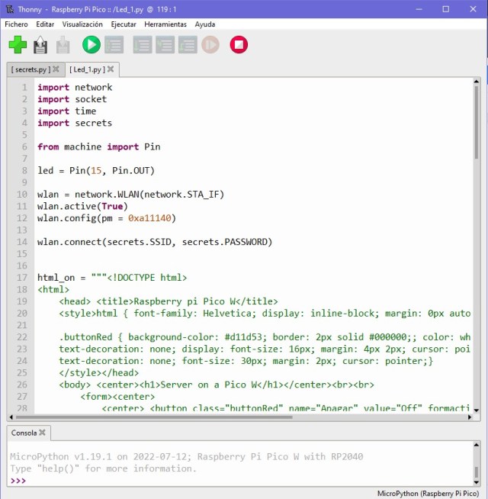Create a new file with green plus icon

(x=18, y=44)
